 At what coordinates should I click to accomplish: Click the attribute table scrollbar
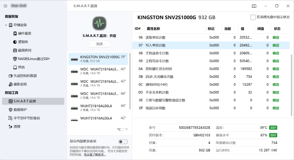point(292,85)
